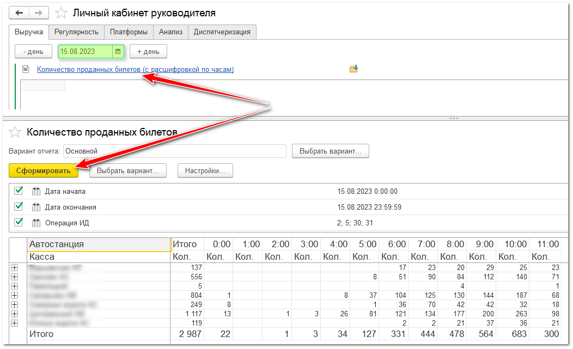The width and height of the screenshot is (573, 349).
Task: Disable the Операция ИД checkbox
Action: click(19, 222)
